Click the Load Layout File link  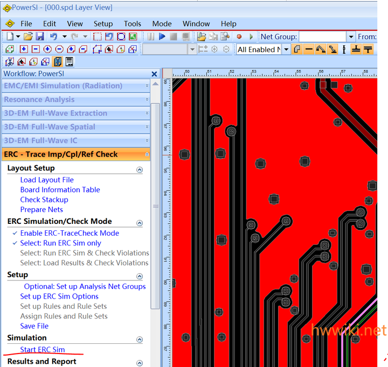(x=47, y=180)
